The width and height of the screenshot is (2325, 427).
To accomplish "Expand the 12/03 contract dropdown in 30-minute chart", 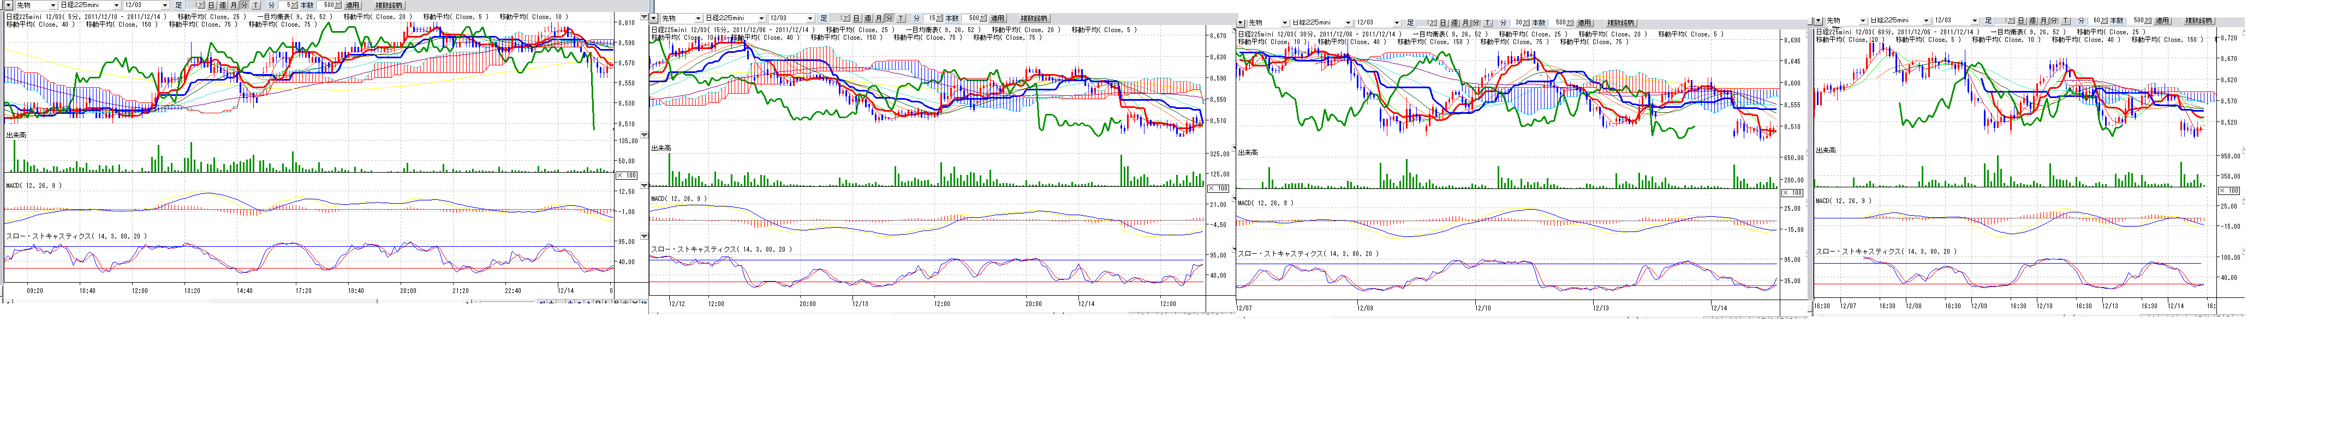I will [1397, 22].
